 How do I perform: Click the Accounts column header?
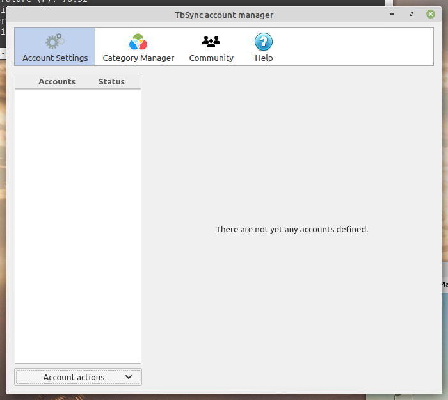pos(57,82)
